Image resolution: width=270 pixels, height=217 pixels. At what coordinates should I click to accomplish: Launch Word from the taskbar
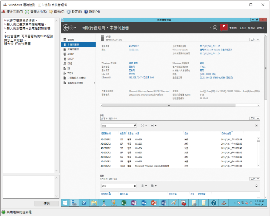tap(164, 203)
